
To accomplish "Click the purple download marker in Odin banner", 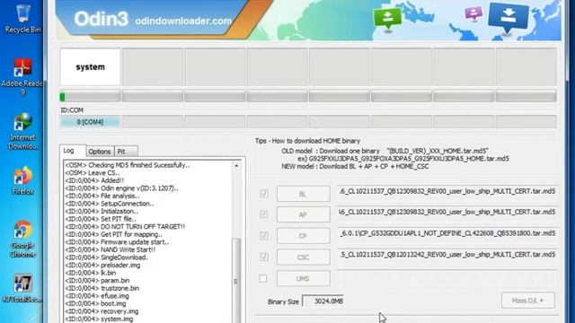I will 473,14.
